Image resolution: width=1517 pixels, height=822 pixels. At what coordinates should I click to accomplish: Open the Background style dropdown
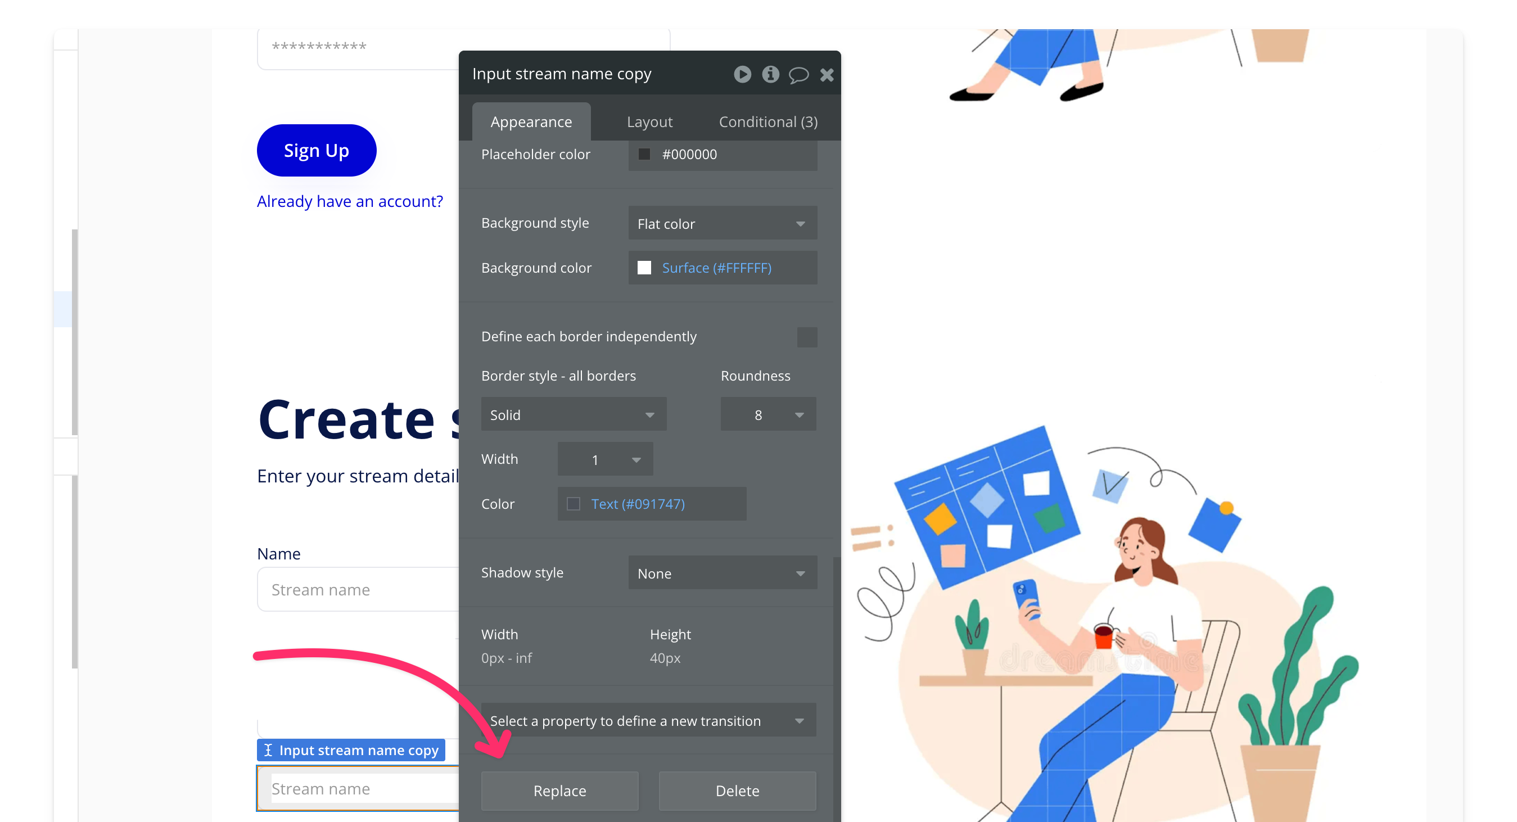click(722, 224)
